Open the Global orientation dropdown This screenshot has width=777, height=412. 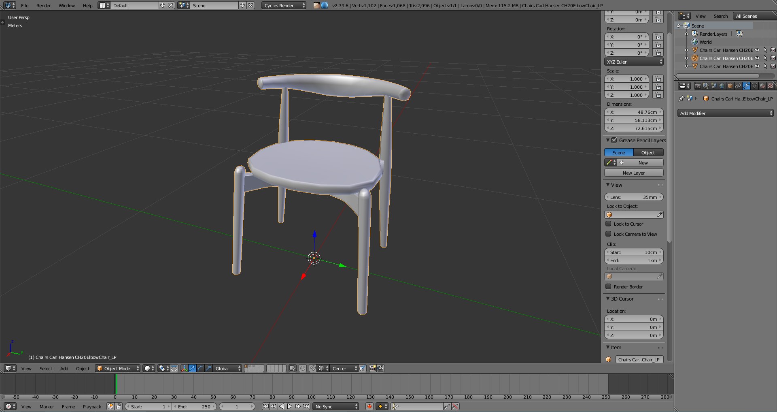click(x=227, y=368)
